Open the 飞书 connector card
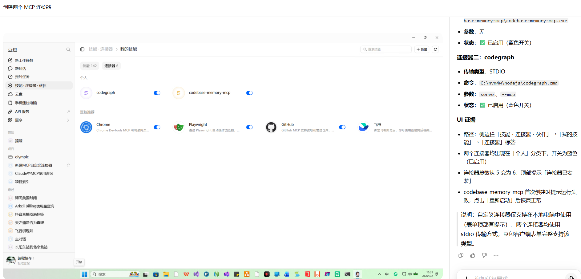 pos(395,127)
